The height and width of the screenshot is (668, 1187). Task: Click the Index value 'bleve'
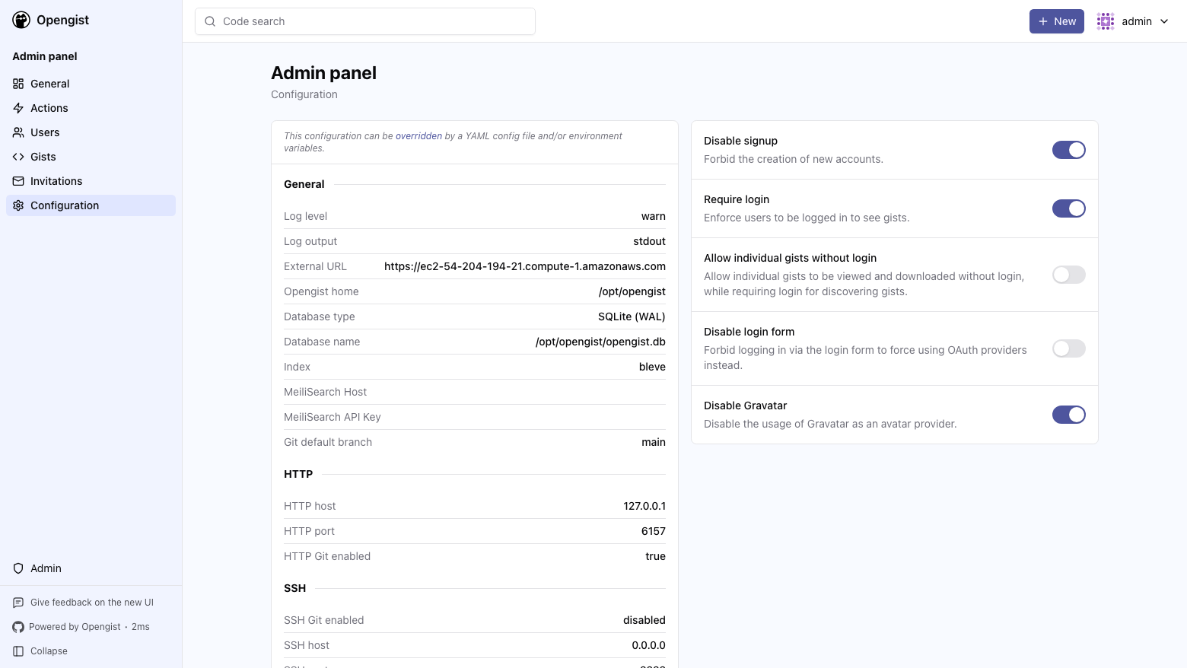[x=652, y=367]
